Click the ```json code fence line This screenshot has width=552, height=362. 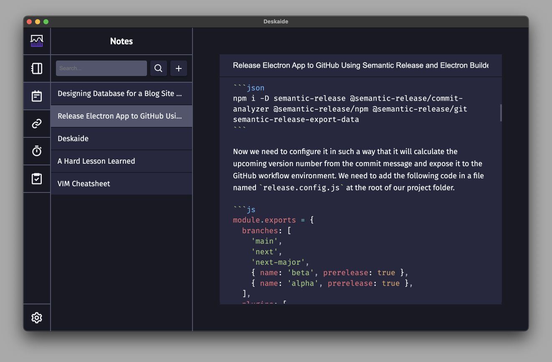point(249,88)
